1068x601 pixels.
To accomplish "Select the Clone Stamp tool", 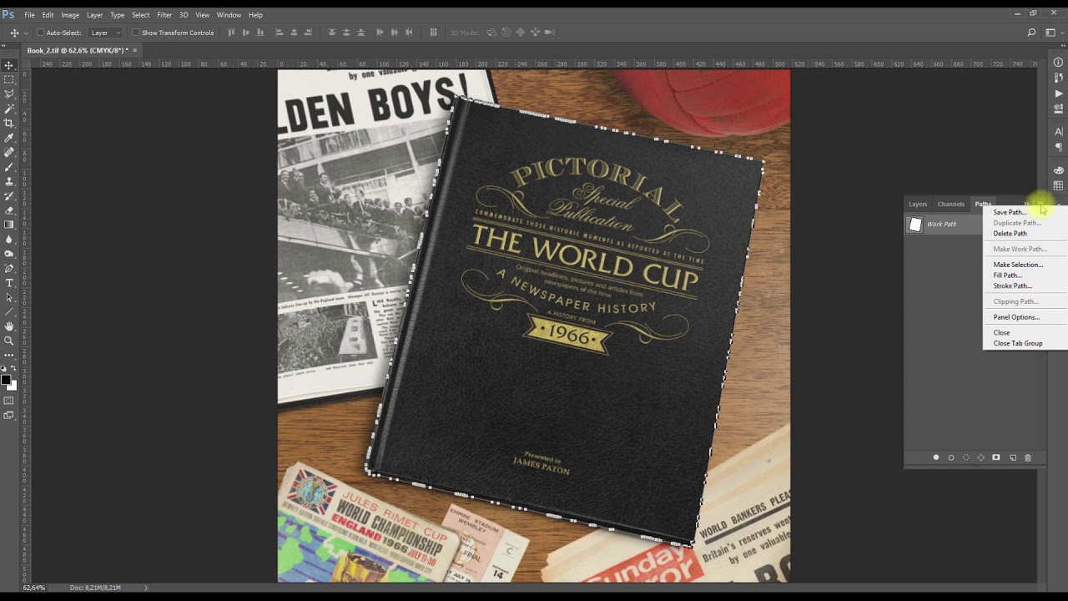I will tap(9, 181).
